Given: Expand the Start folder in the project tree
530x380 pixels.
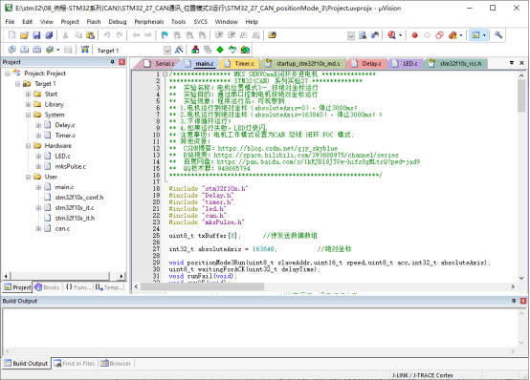Looking at the screenshot, I should point(29,94).
